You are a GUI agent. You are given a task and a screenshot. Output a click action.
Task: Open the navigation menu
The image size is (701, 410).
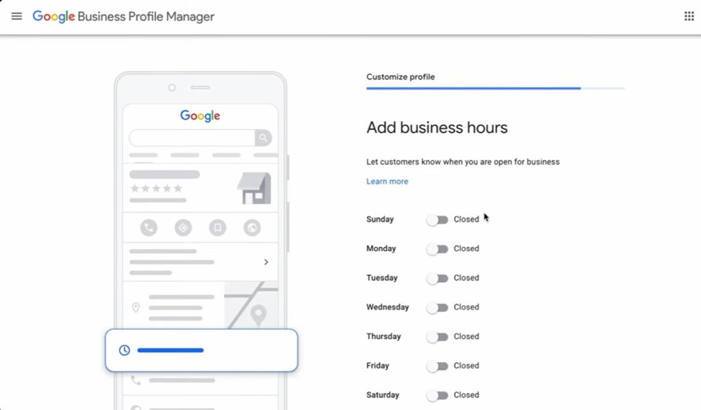(16, 16)
